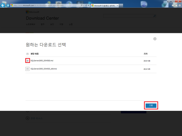
Task: Click the 크기 column header
Action: click(x=145, y=54)
